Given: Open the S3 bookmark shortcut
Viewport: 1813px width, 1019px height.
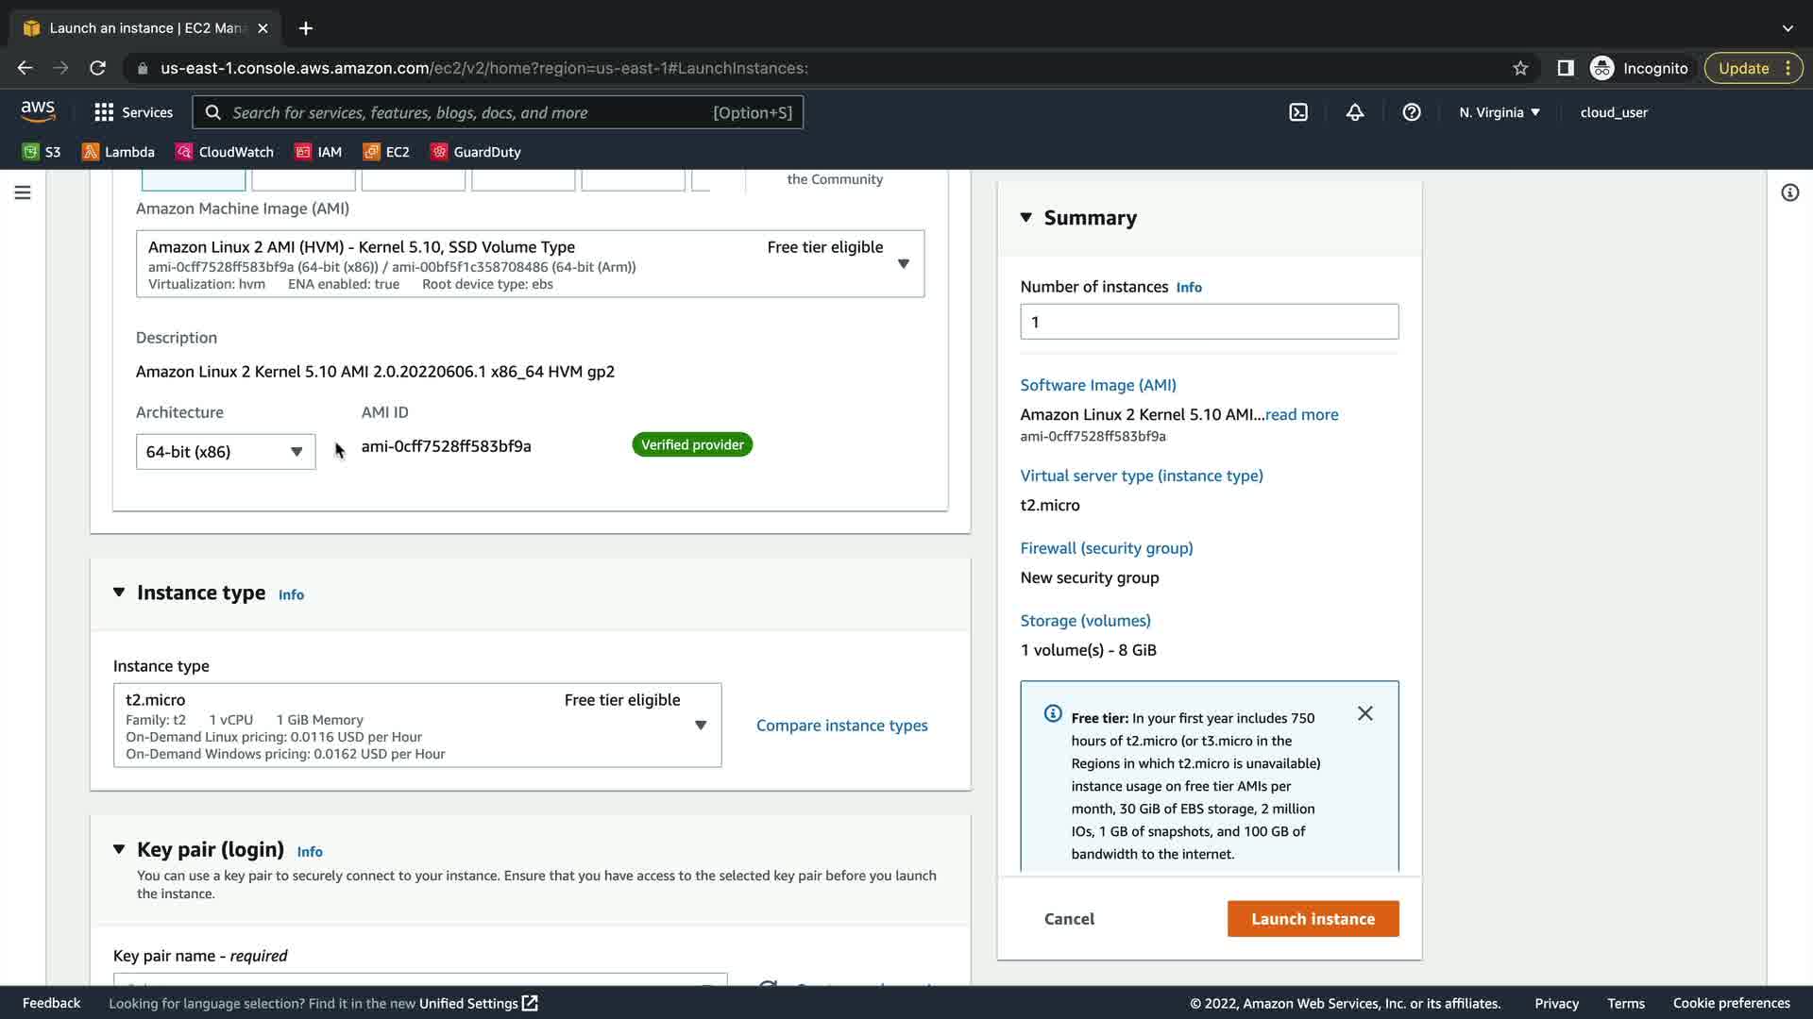Looking at the screenshot, I should tap(42, 152).
